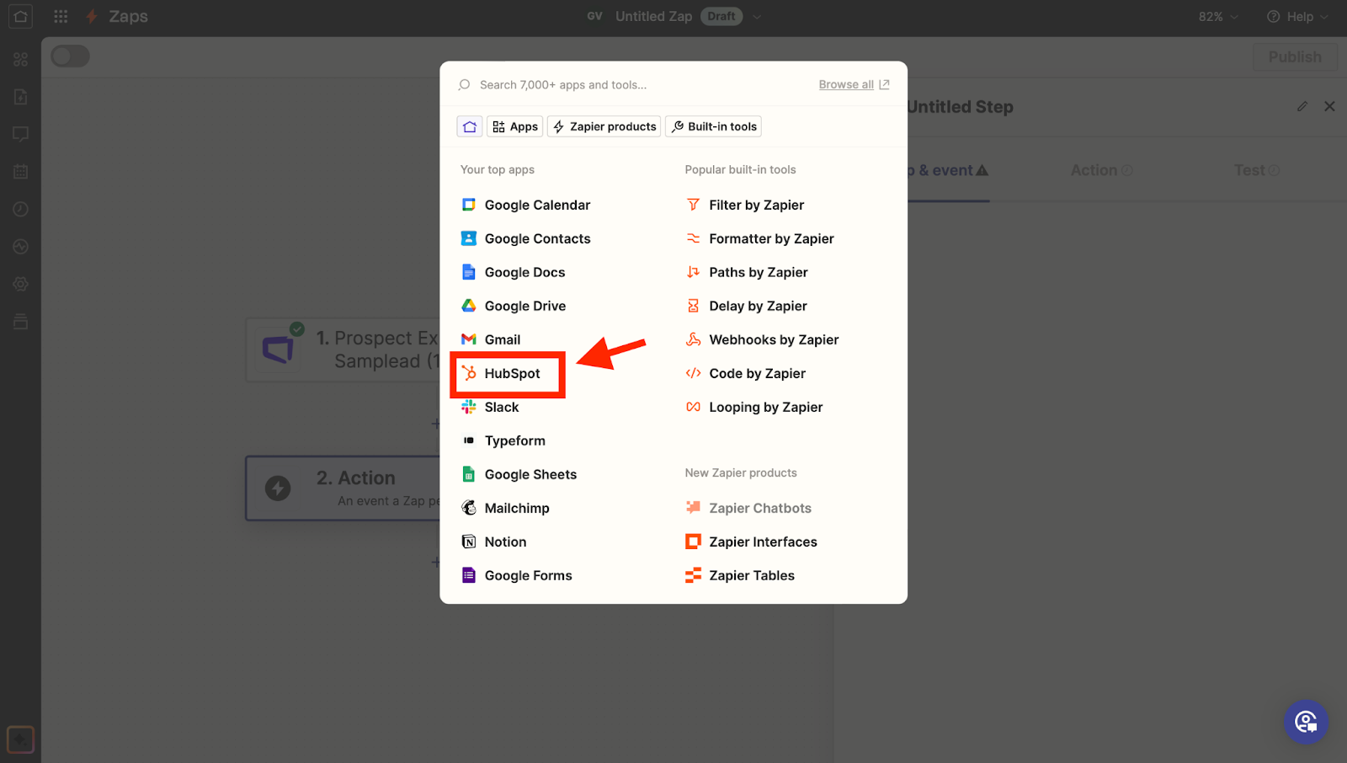Screen dimensions: 1347x763
Task: Close the Untitled Step panel
Action: coord(1329,106)
